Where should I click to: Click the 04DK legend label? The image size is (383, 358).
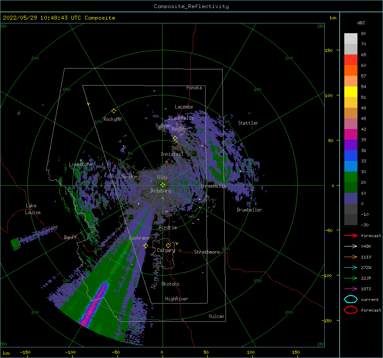pyautogui.click(x=366, y=246)
